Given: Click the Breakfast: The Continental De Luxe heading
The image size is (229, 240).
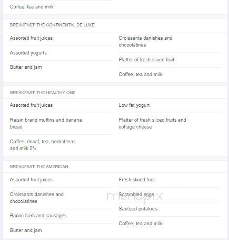Looking at the screenshot, I should tap(52, 25).
